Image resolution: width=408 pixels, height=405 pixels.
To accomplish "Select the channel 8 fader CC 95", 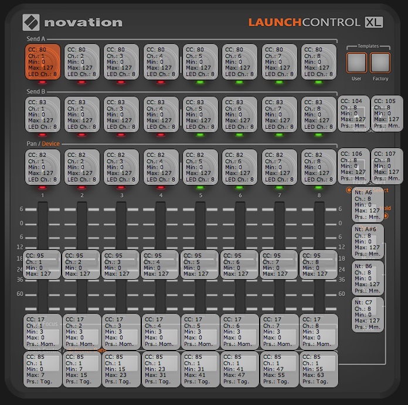I will click(x=319, y=265).
